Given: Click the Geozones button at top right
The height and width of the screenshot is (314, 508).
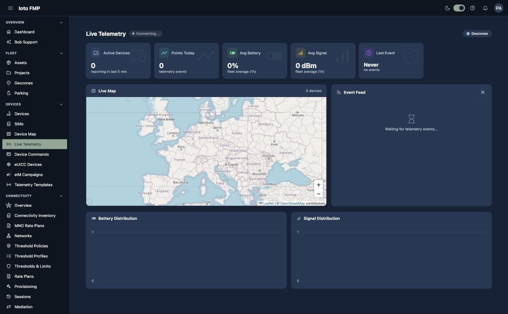Looking at the screenshot, I should (477, 34).
